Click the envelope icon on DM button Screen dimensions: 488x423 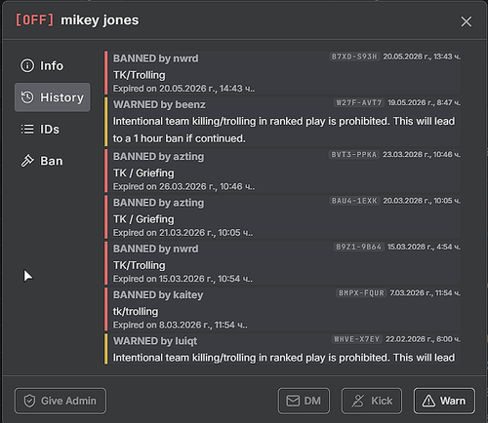[293, 401]
